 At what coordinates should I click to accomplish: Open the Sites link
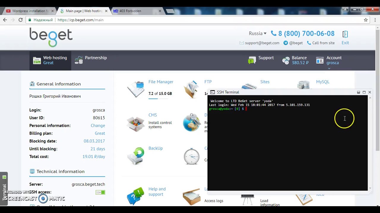coord(265,82)
